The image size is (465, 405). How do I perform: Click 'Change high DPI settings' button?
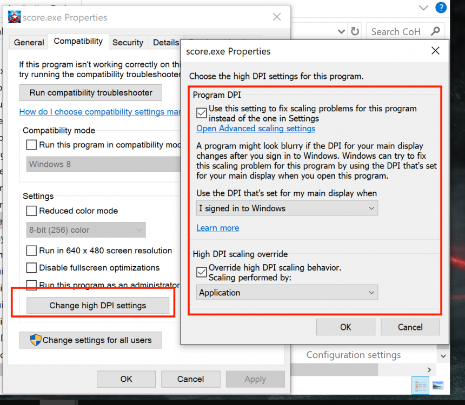click(x=98, y=306)
